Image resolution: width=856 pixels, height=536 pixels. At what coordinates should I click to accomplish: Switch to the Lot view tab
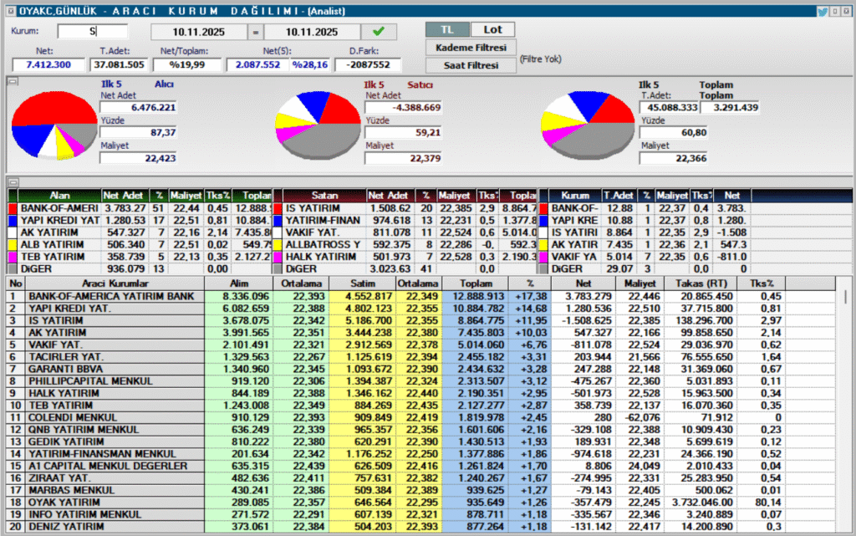[492, 28]
